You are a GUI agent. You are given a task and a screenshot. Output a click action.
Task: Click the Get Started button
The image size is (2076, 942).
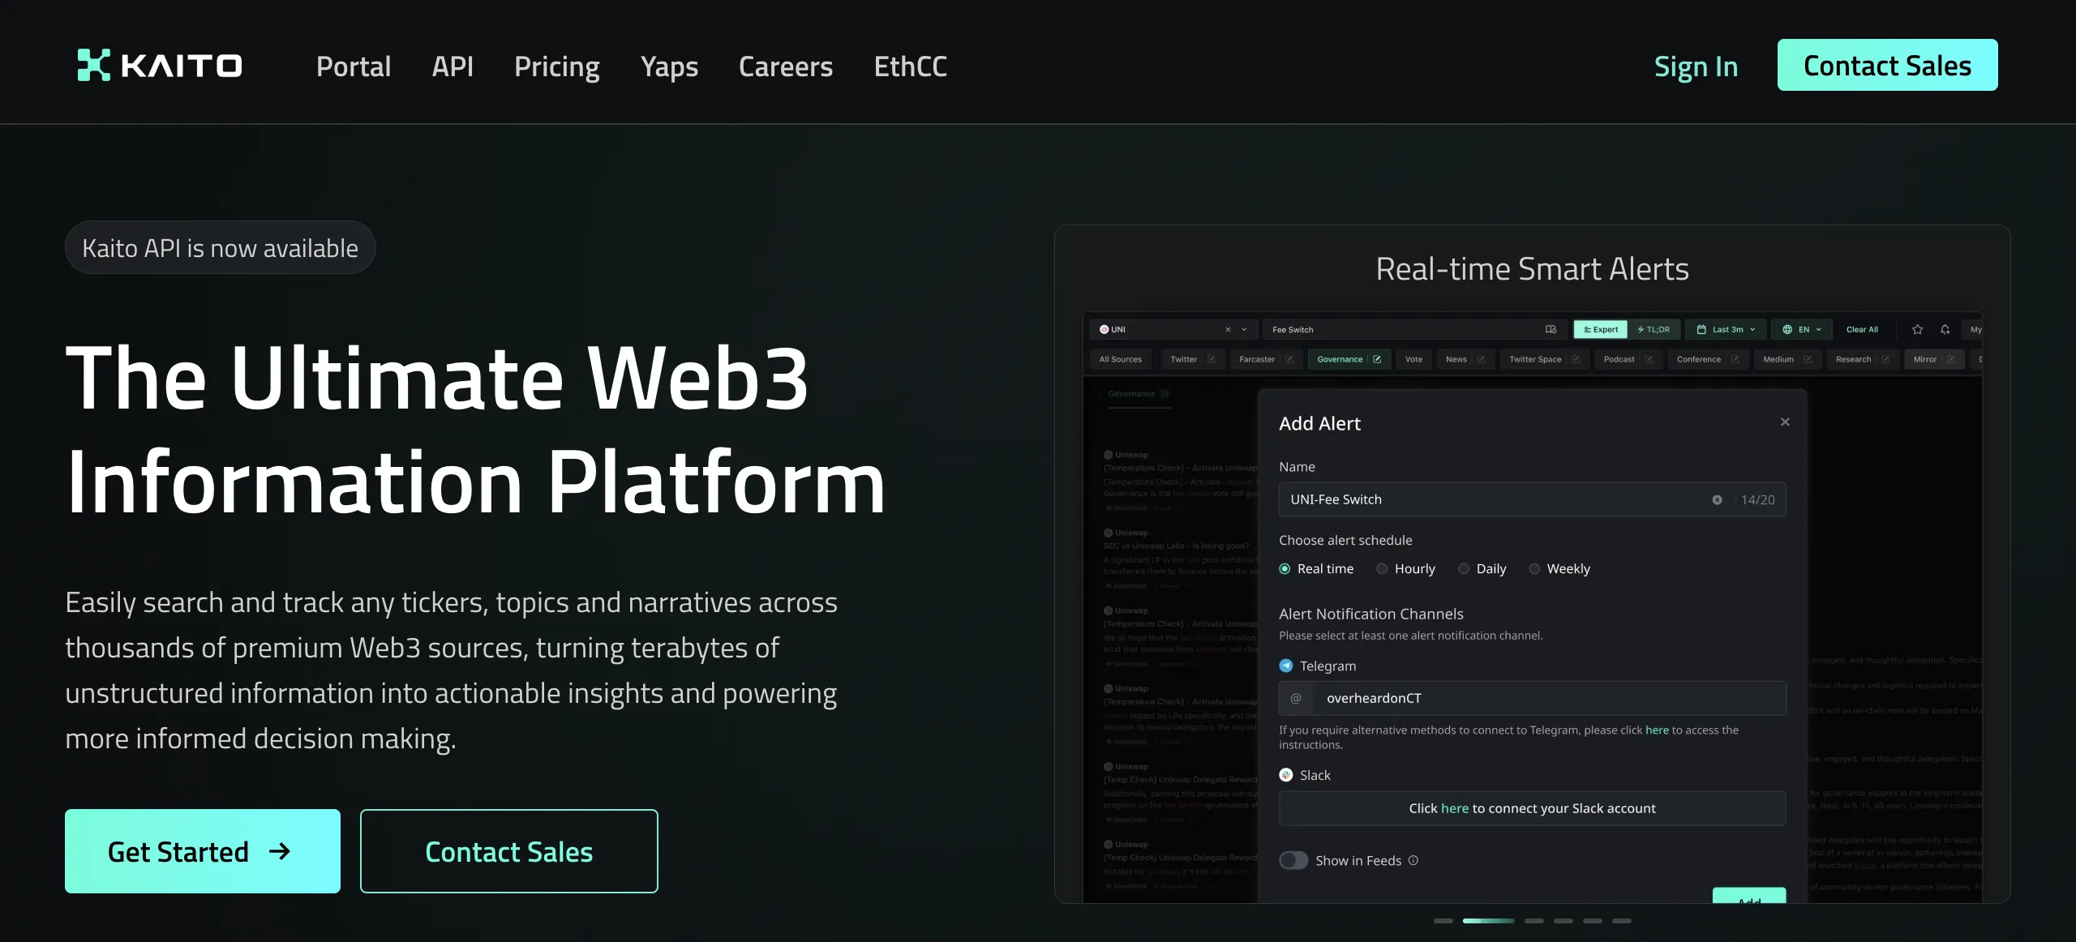[203, 851]
